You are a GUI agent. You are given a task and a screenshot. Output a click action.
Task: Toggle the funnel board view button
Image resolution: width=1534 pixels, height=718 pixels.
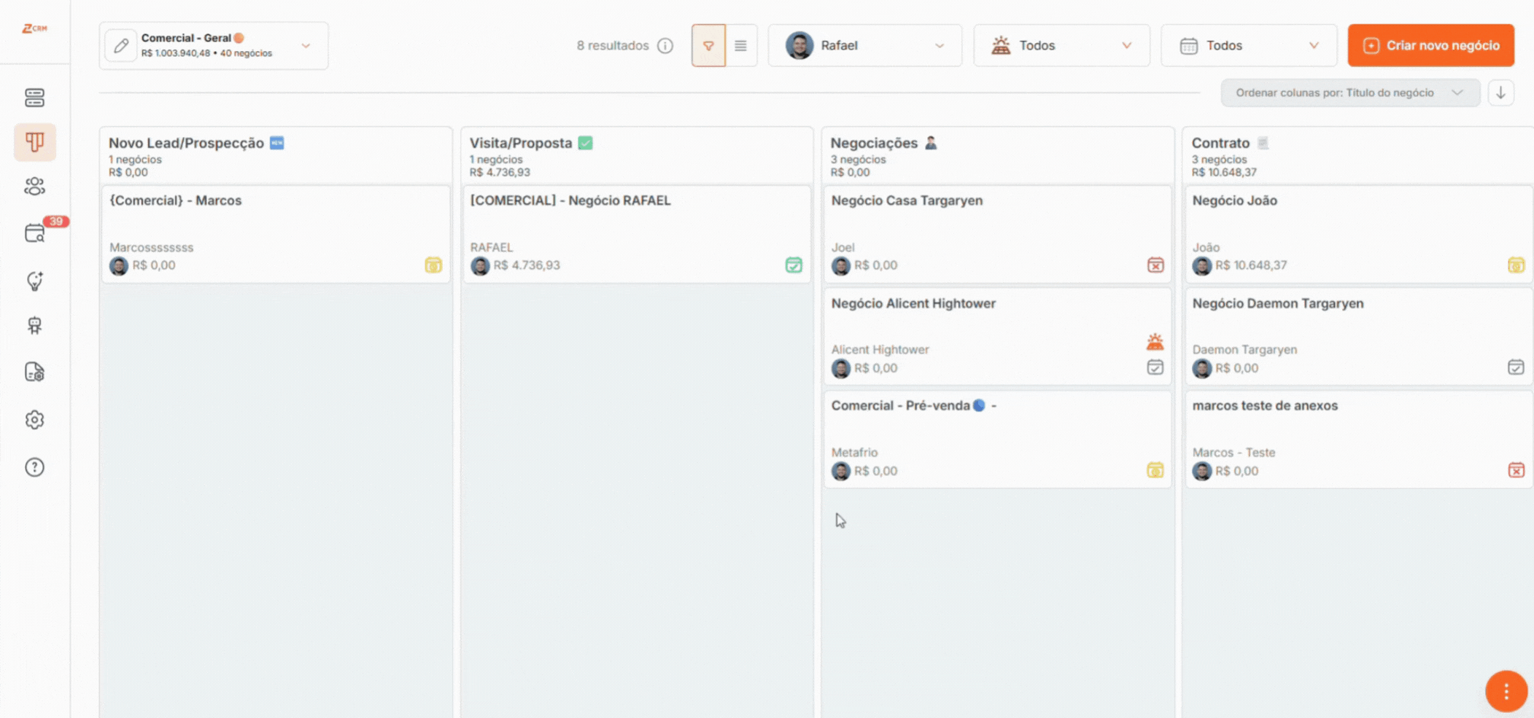tap(708, 46)
